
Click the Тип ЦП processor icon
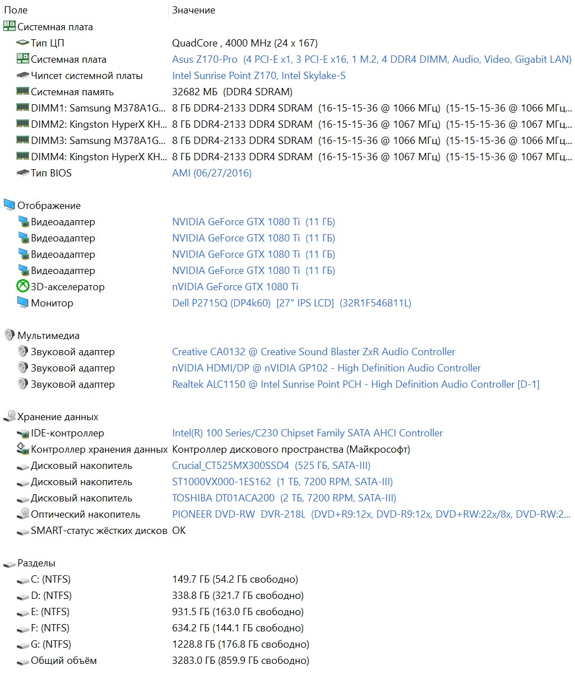pos(23,43)
